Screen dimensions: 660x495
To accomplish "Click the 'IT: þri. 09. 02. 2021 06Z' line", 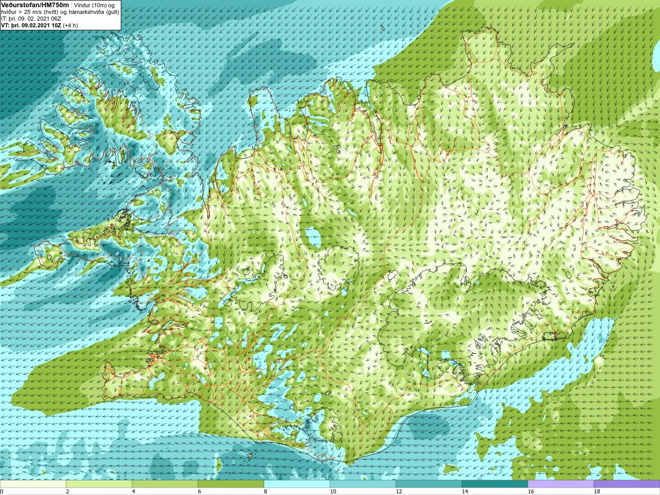I will pyautogui.click(x=31, y=19).
